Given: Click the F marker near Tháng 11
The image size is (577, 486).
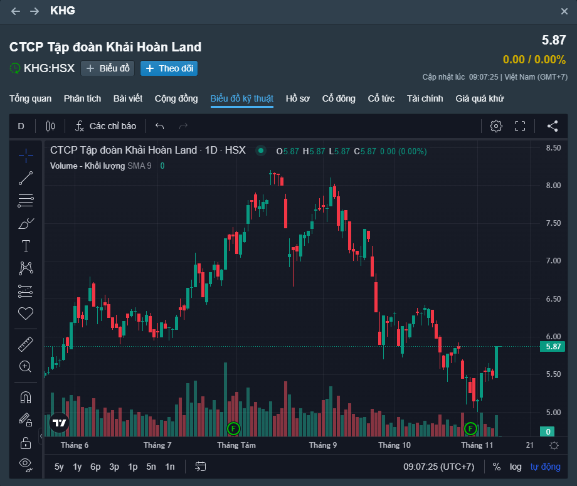Looking at the screenshot, I should point(470,428).
